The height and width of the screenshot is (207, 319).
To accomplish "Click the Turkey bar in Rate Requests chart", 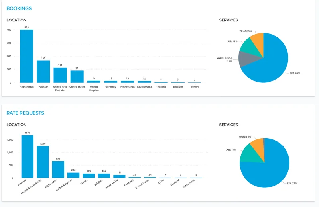I will (89, 176).
